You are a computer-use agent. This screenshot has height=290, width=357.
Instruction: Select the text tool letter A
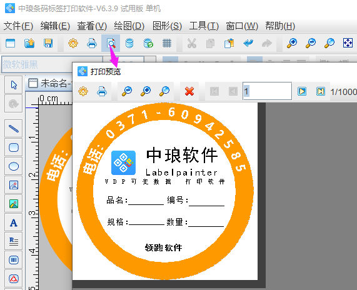(14, 222)
